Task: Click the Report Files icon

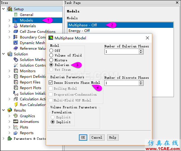Action: (x=16, y=82)
